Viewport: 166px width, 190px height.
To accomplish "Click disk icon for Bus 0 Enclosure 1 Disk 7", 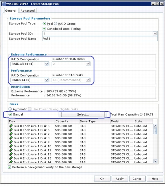I will (11, 134).
